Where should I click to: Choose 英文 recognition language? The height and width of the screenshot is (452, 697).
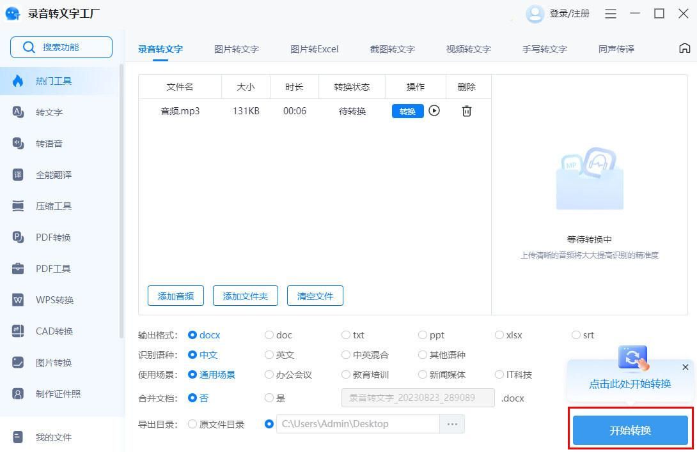269,355
